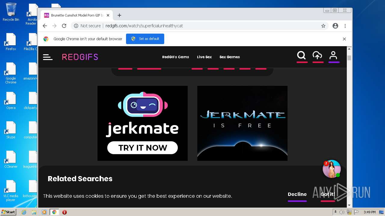Open the volume tray icon
This screenshot has width=385, height=216.
(342, 212)
